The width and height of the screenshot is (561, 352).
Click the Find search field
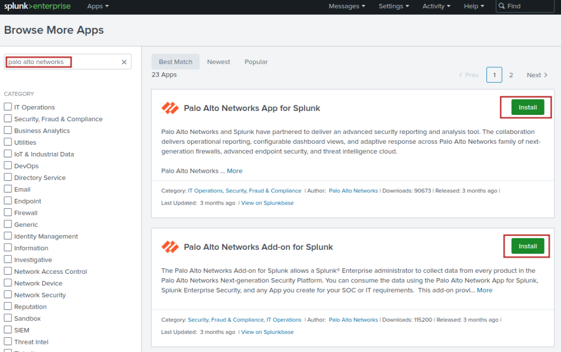pos(525,6)
